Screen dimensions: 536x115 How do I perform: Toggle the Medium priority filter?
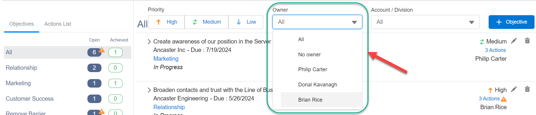206,22
